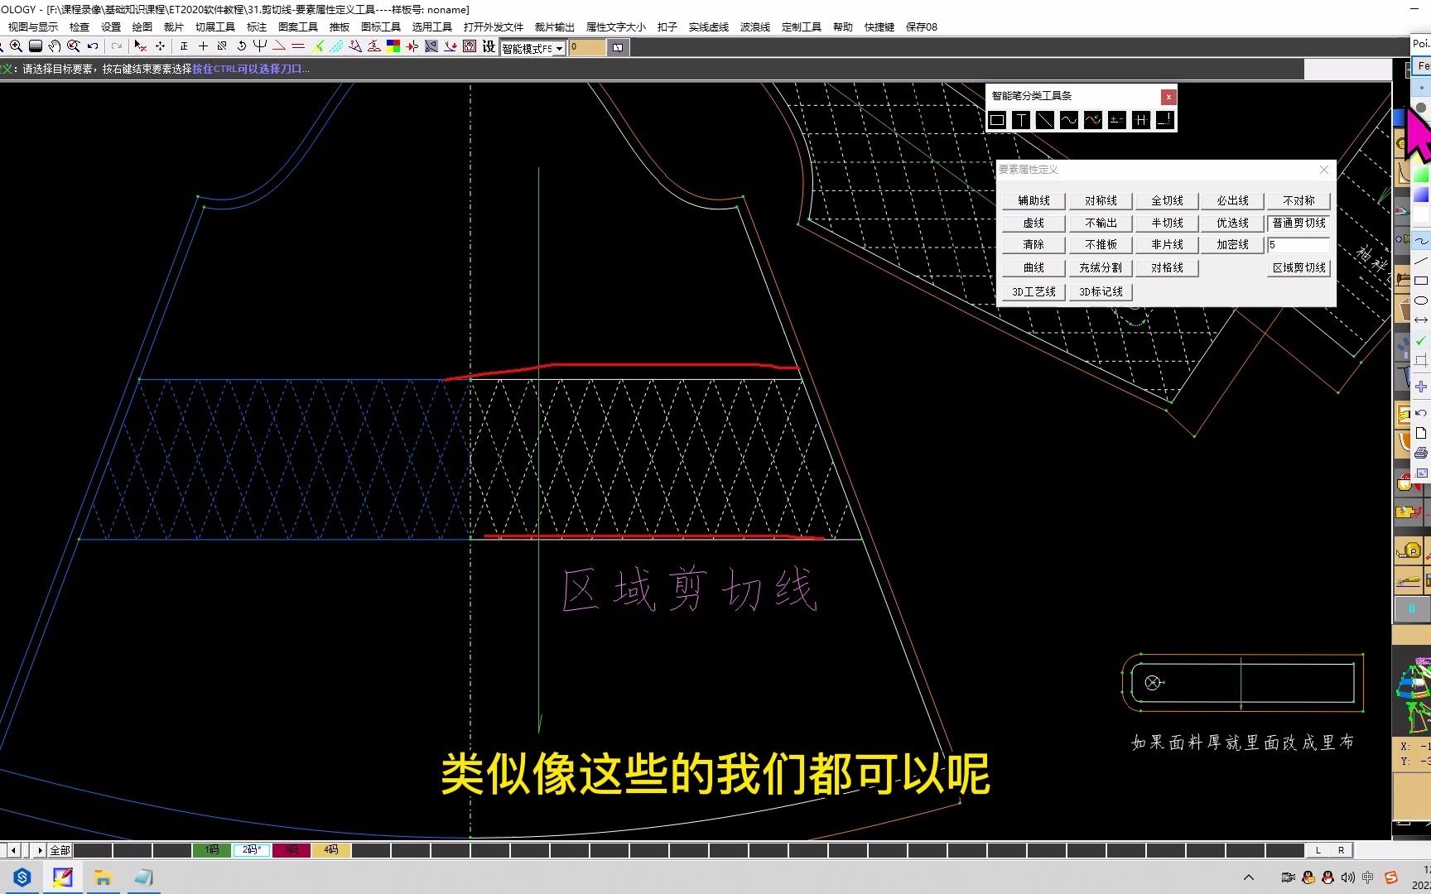Select the T tool in smart pen toolbar
The width and height of the screenshot is (1431, 894).
pyautogui.click(x=1021, y=120)
